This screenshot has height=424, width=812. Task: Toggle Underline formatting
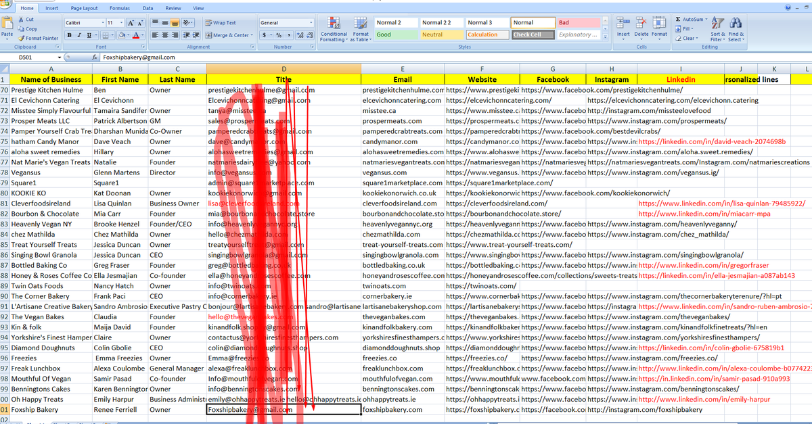[x=89, y=35]
